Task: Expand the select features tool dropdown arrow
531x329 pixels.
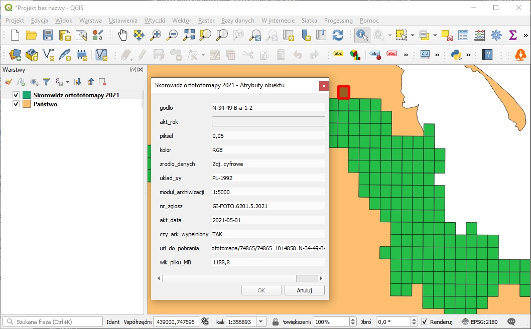Action: [413, 36]
